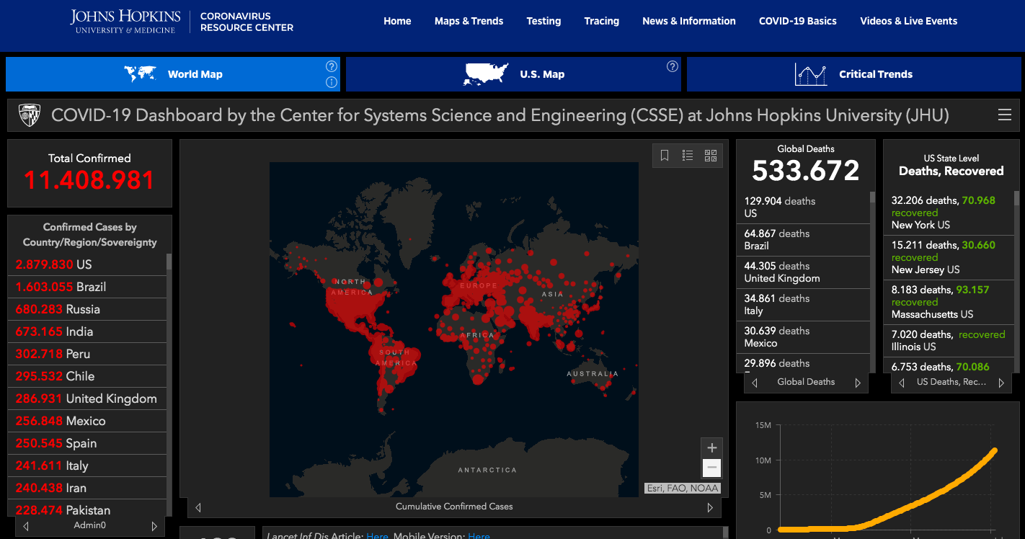Switch to the U.S. Map tab
The width and height of the screenshot is (1025, 539).
click(512, 74)
